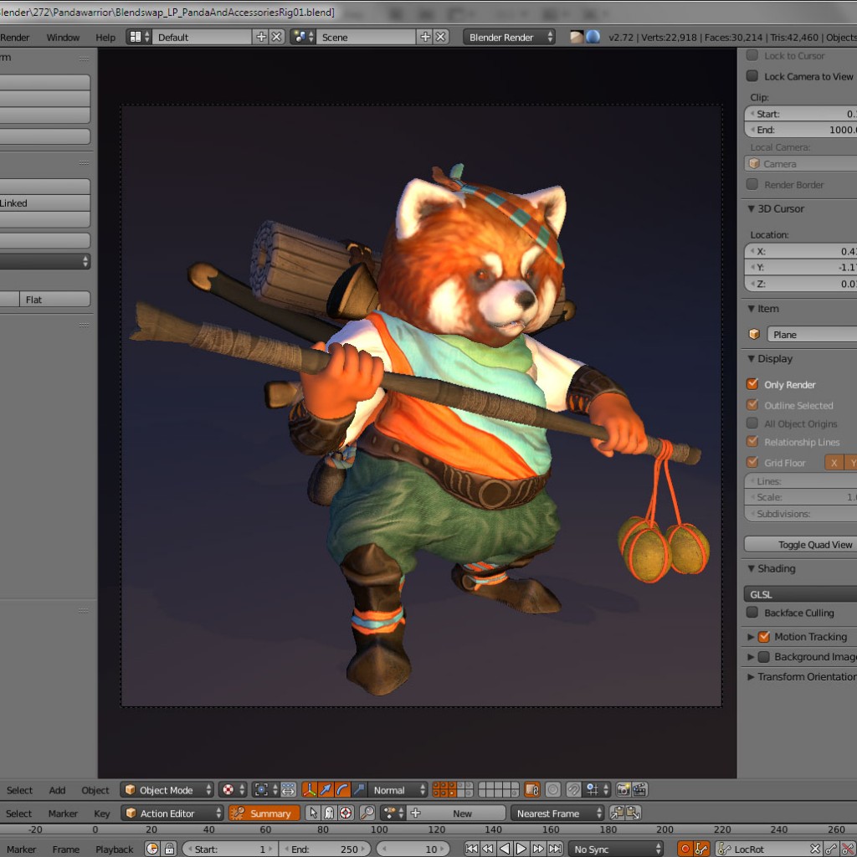Adjust the End frame slider showing 250
This screenshot has height=857, width=857.
tap(326, 849)
